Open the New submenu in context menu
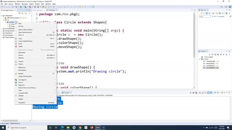This screenshot has height=130, width=232. [x=36, y=23]
